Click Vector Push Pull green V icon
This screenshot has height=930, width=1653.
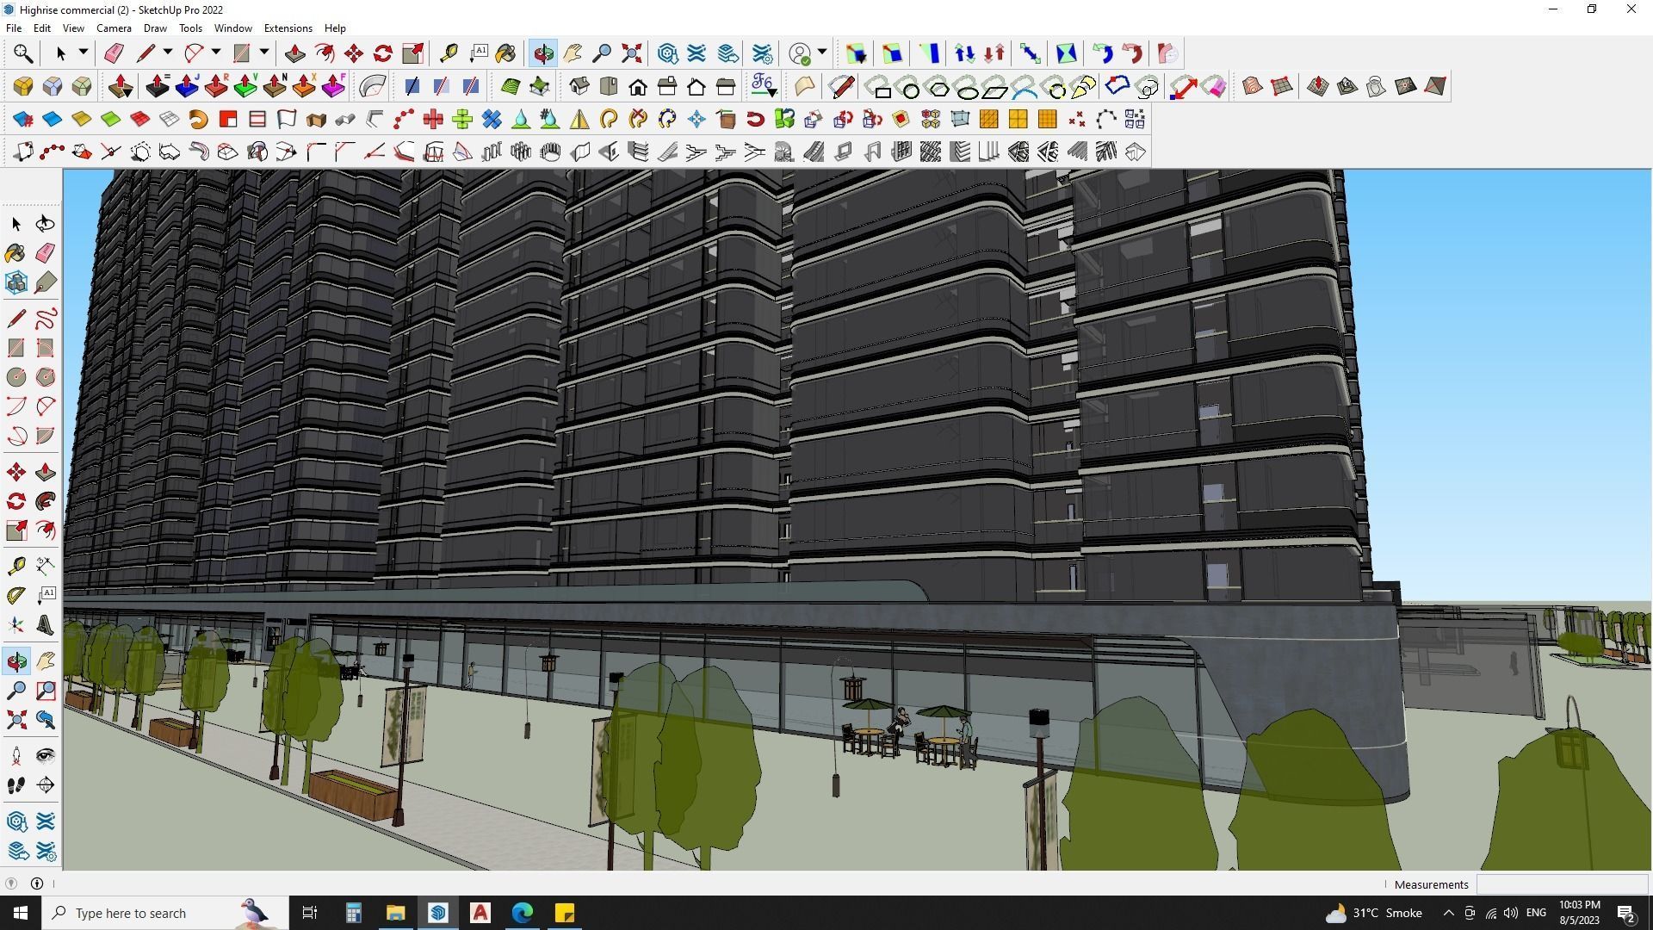pos(245,86)
